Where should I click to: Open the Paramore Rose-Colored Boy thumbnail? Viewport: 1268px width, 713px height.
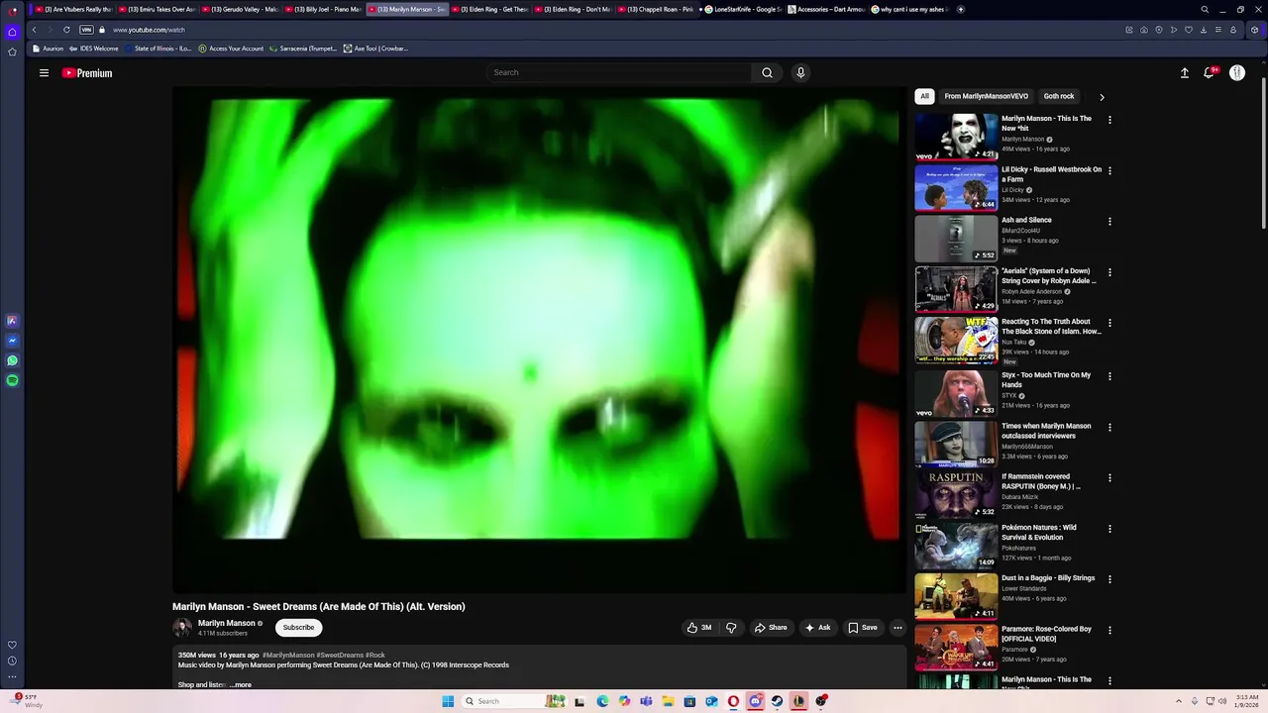(x=956, y=646)
